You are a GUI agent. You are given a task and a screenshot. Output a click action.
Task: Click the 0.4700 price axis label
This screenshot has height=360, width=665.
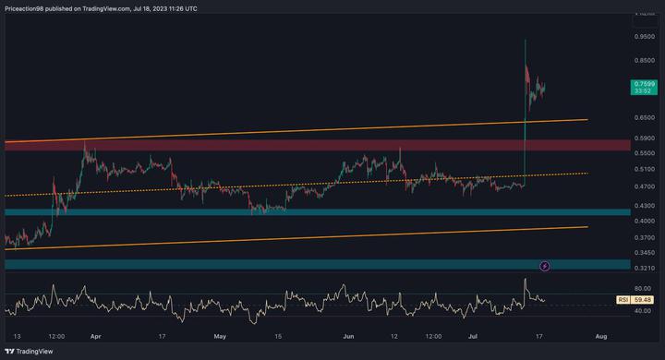(x=645, y=186)
